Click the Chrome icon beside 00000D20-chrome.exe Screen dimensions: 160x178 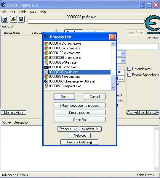pos(46,58)
